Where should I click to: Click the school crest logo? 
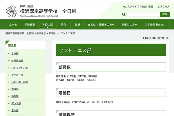11,11
